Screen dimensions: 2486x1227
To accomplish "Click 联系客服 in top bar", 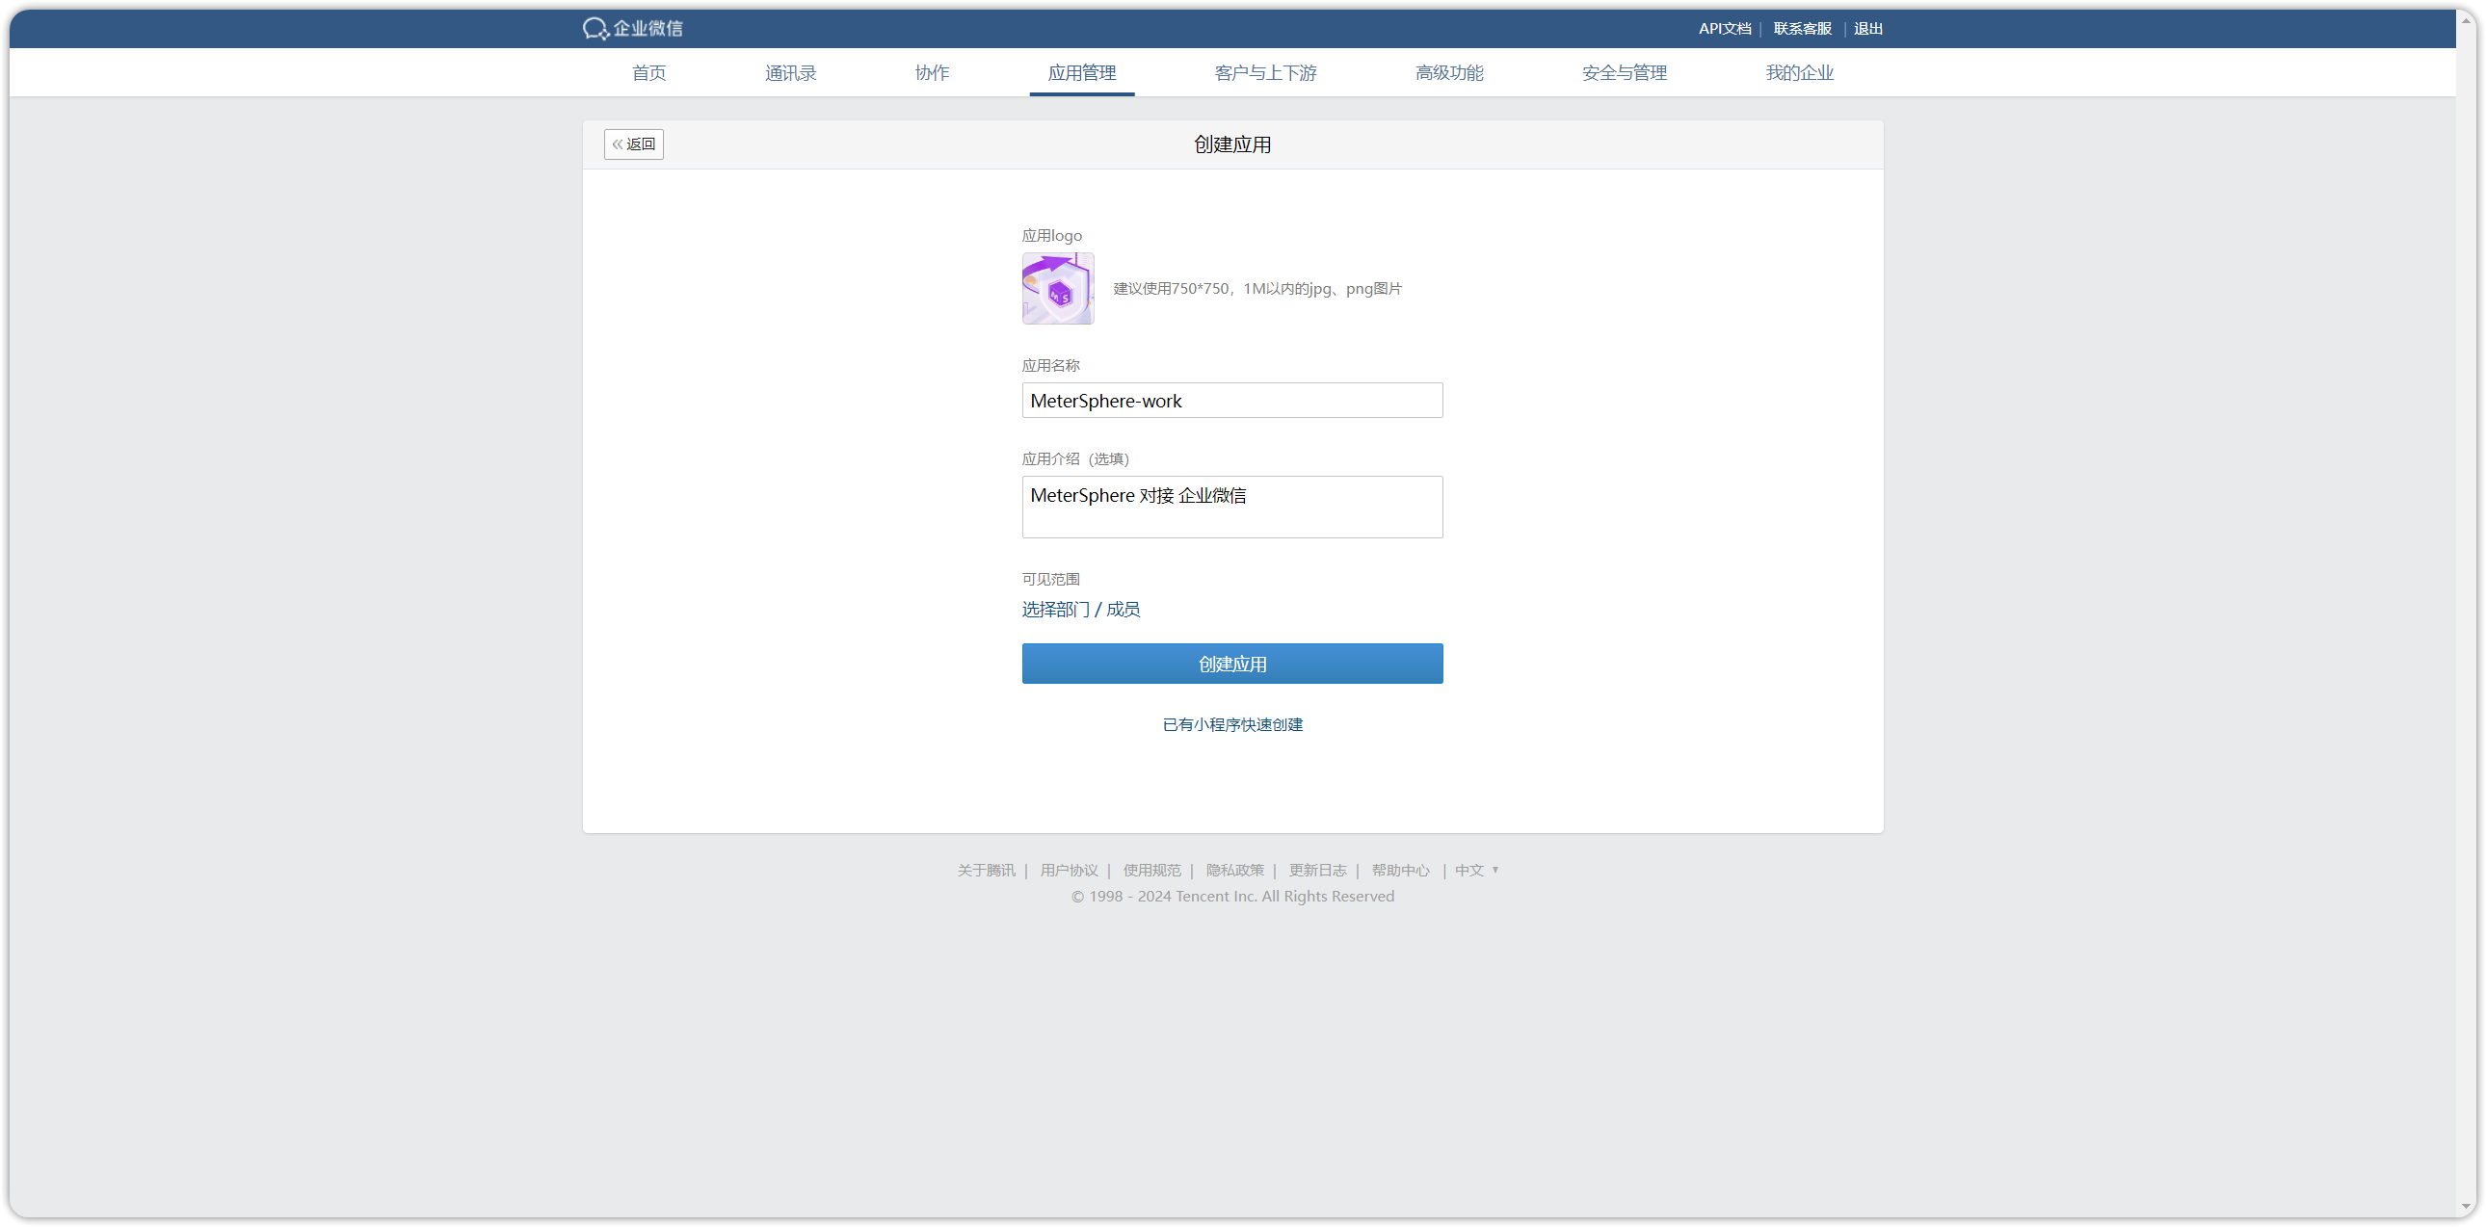I will pos(1802,29).
